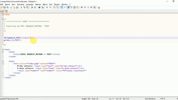Click the Cut scissors icon
This screenshot has height=100, width=178.
(21, 7)
